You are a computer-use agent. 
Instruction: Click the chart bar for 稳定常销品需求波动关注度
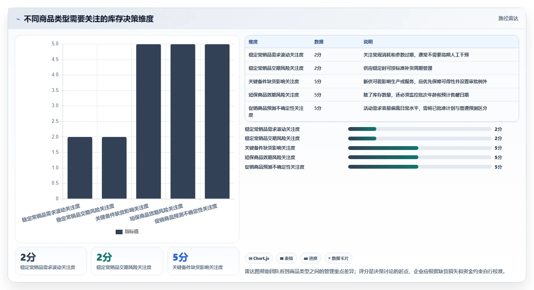(x=80, y=168)
